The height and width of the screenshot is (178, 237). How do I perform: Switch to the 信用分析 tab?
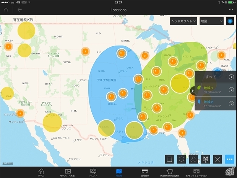[145, 173]
